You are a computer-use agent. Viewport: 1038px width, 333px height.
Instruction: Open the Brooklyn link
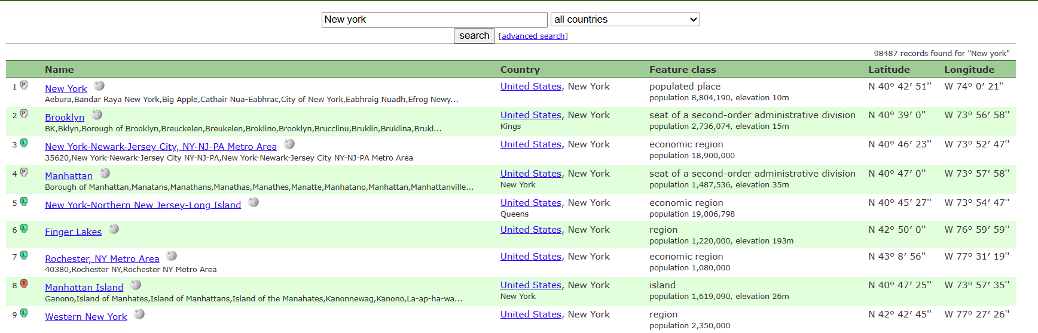[x=65, y=118]
